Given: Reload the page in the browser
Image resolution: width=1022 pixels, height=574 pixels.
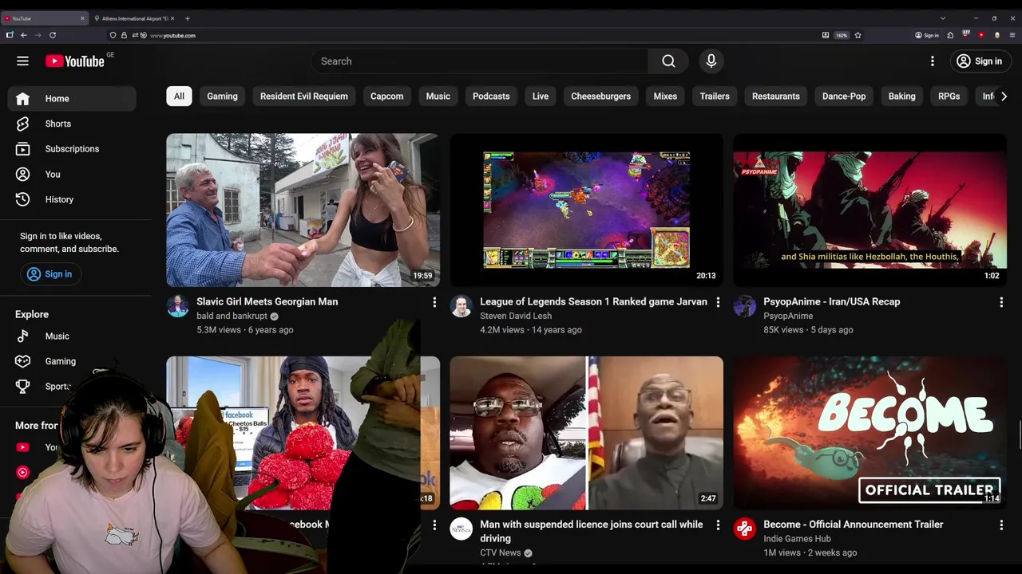Looking at the screenshot, I should click(53, 35).
